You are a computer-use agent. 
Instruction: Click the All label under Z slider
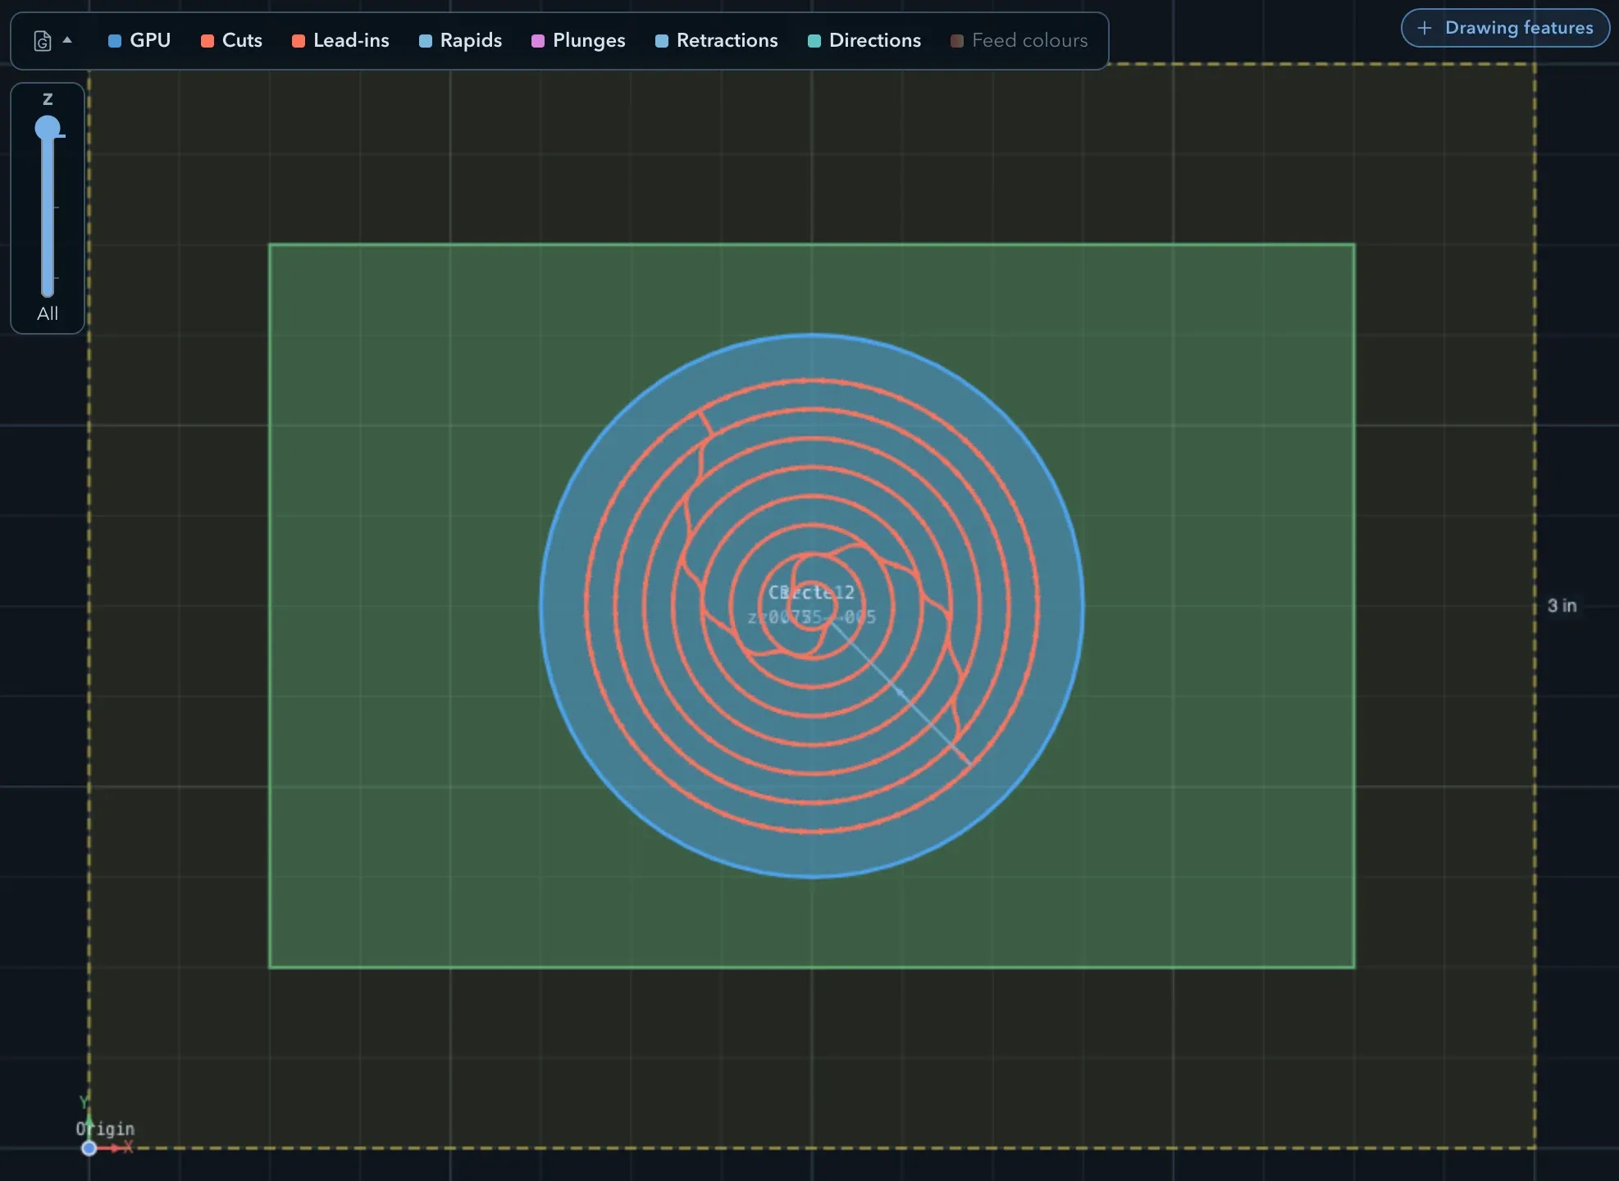(48, 313)
